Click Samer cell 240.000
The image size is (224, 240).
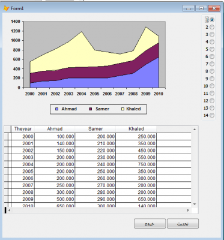point(95,164)
